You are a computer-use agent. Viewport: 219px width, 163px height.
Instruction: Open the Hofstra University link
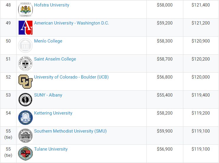tap(52, 5)
